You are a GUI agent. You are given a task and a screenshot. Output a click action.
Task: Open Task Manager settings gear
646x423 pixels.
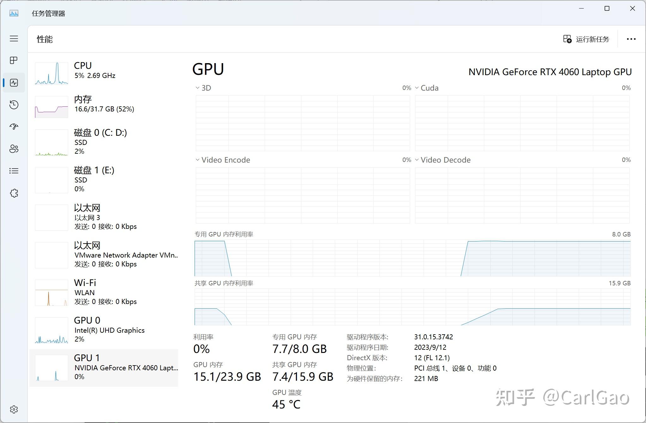point(14,409)
